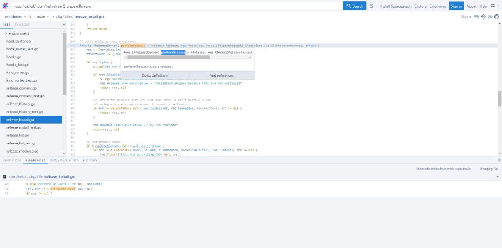502x248 pixels.
Task: Click the hover popup scrollbar left arrow
Action: [x=125, y=57]
